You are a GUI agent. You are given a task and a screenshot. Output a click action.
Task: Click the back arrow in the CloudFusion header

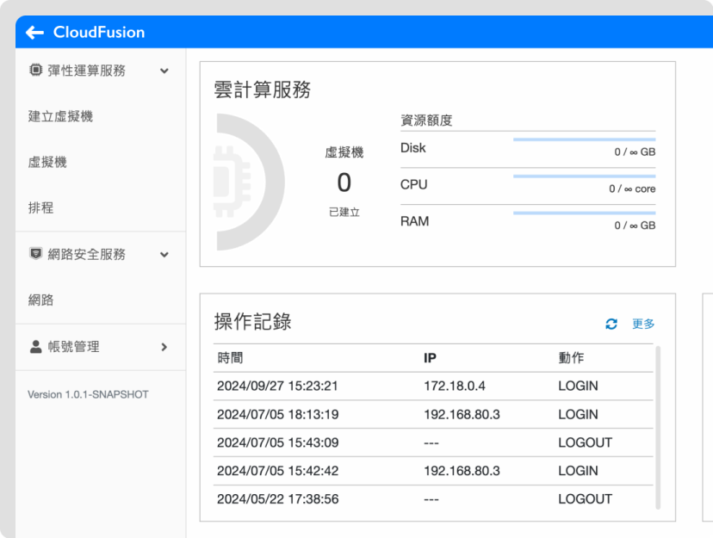34,32
